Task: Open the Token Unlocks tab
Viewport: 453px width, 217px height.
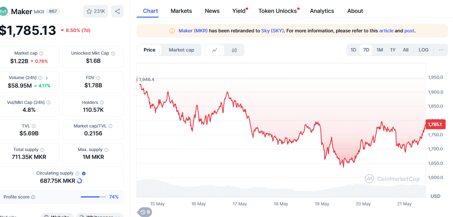Action: tap(277, 11)
